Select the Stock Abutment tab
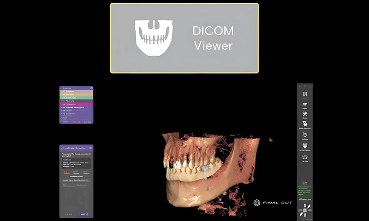Viewport: 369px width, 221px height. pos(65,173)
